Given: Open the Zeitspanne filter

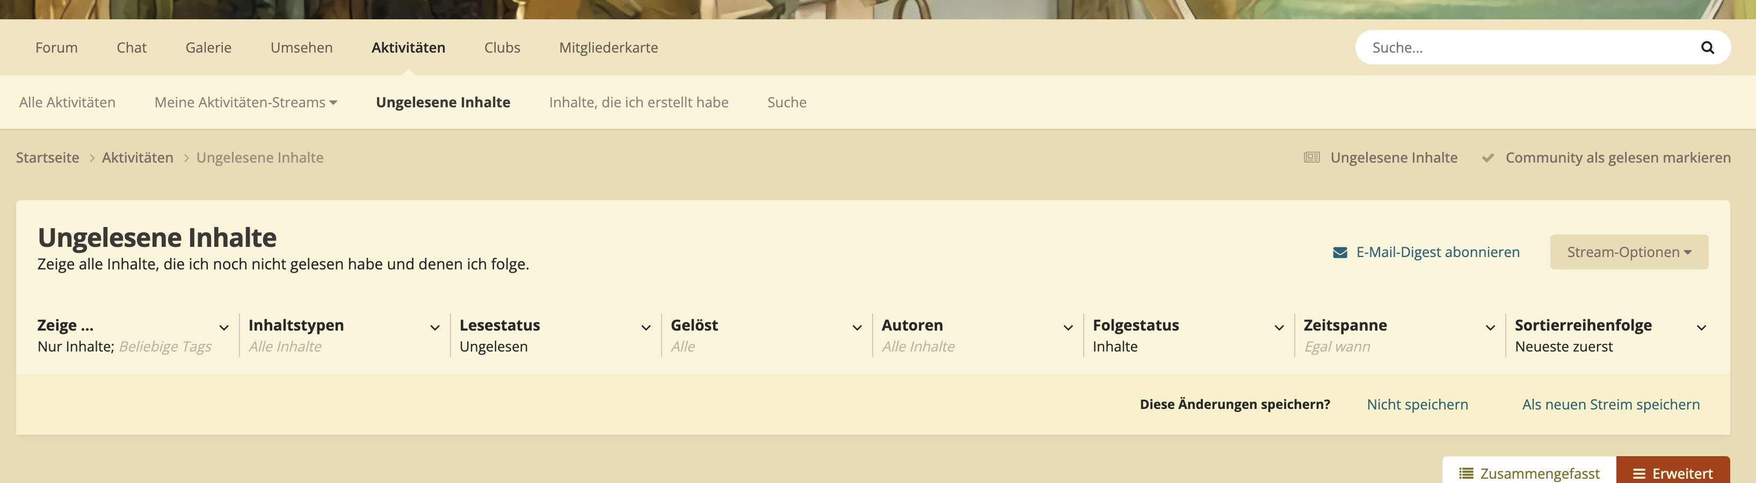Looking at the screenshot, I should (x=1399, y=335).
